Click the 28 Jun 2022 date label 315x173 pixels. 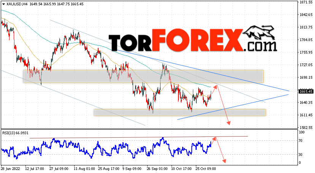[10, 169]
